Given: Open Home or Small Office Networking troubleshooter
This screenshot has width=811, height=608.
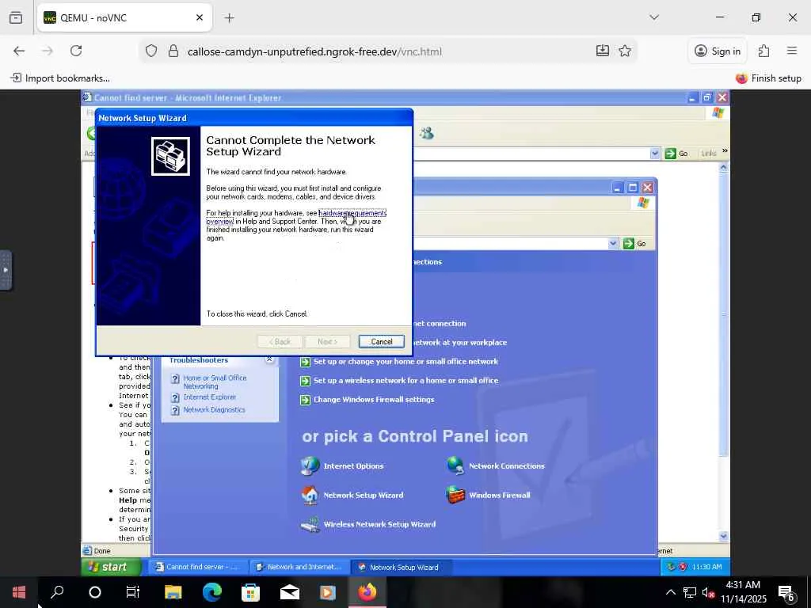Looking at the screenshot, I should 215,382.
